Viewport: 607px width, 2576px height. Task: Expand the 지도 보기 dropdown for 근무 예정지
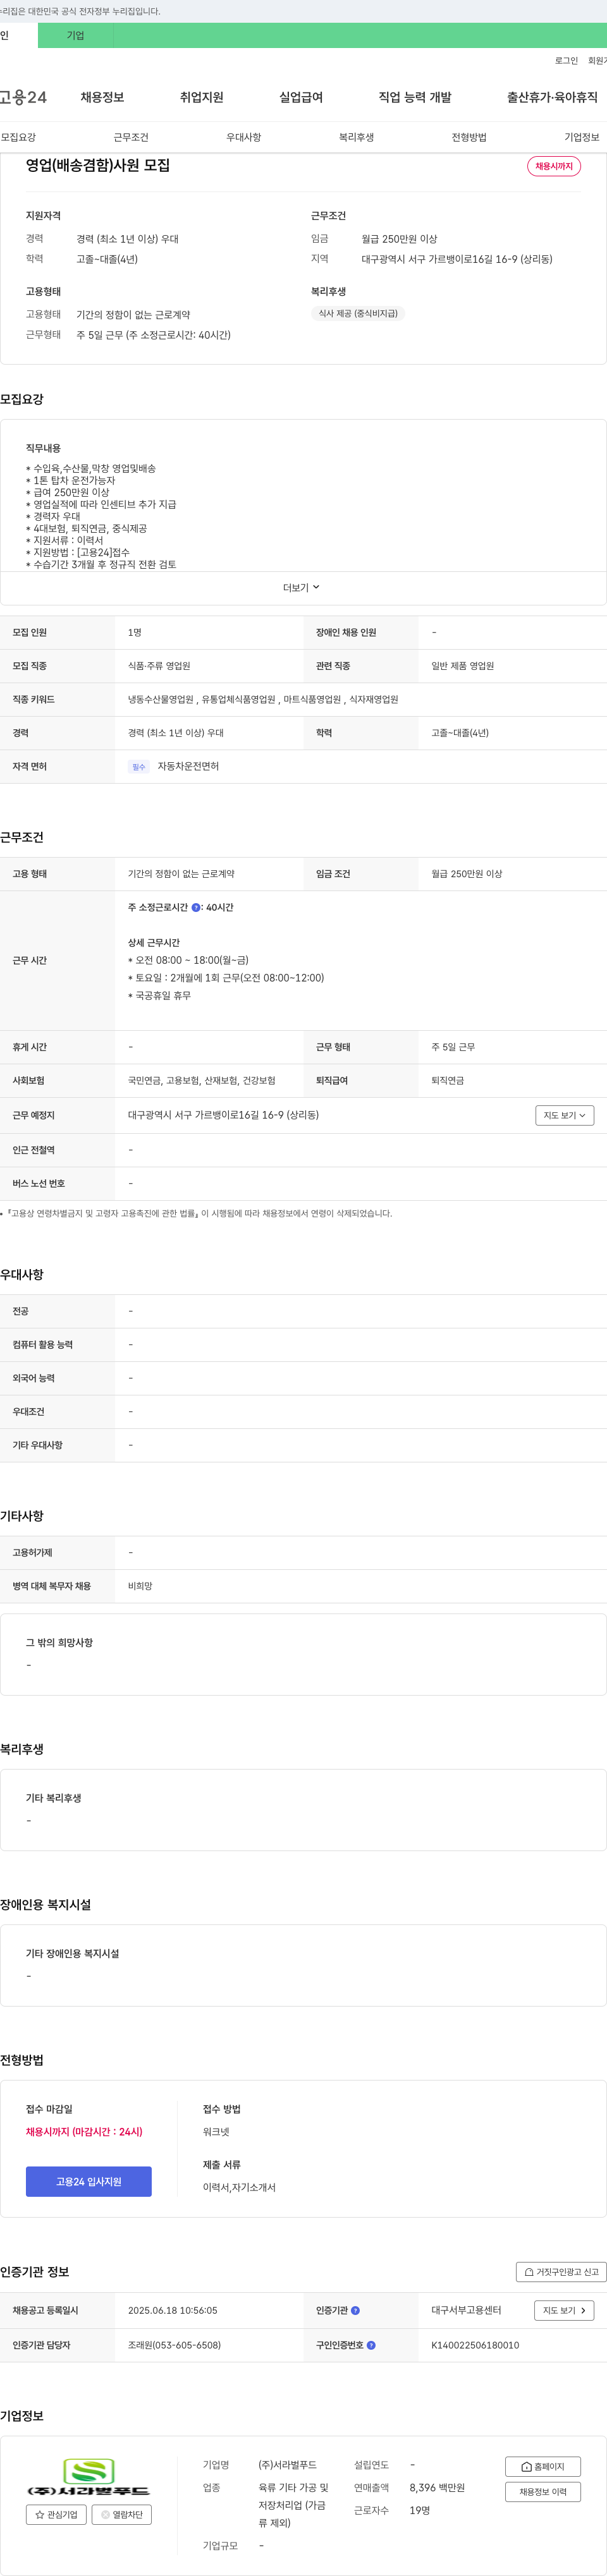[565, 1115]
